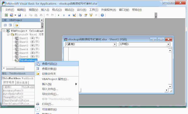The image size is (188, 114).
Task: Choose VBAProject 属性(E)... in context menu
Action: coord(57,79)
